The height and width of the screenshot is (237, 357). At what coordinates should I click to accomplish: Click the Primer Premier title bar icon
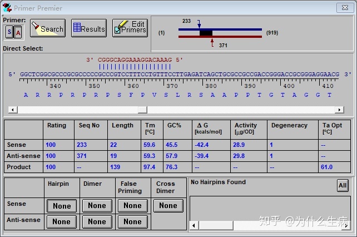tap(7, 8)
